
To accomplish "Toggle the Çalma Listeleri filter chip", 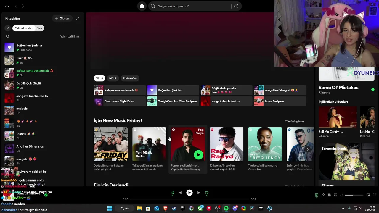I will click(24, 28).
